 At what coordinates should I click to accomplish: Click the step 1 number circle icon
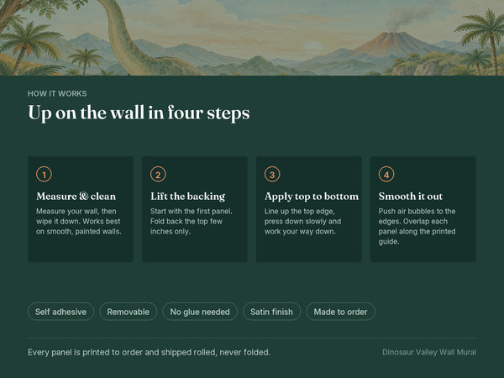pos(44,174)
